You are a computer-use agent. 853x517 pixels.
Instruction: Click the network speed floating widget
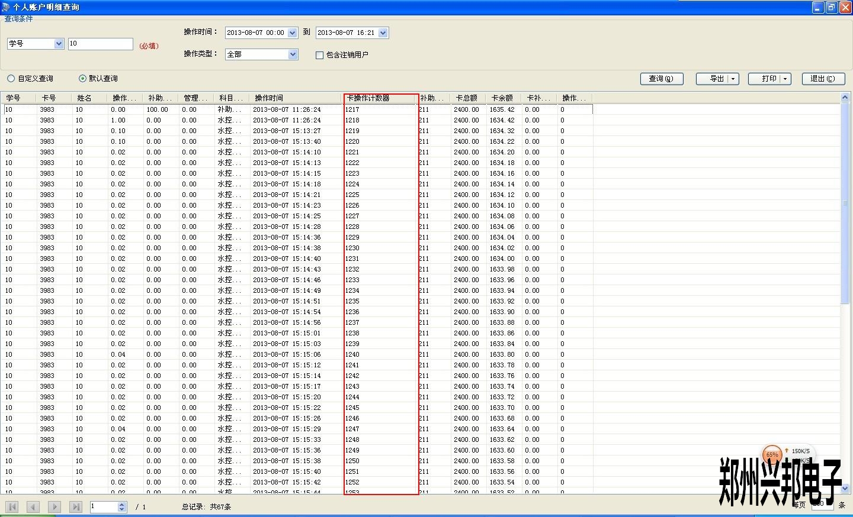772,455
